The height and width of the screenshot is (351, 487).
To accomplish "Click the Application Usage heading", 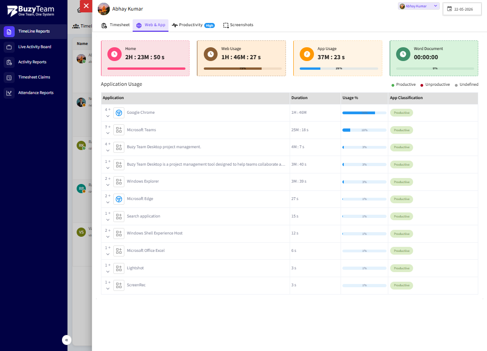I will [x=122, y=84].
